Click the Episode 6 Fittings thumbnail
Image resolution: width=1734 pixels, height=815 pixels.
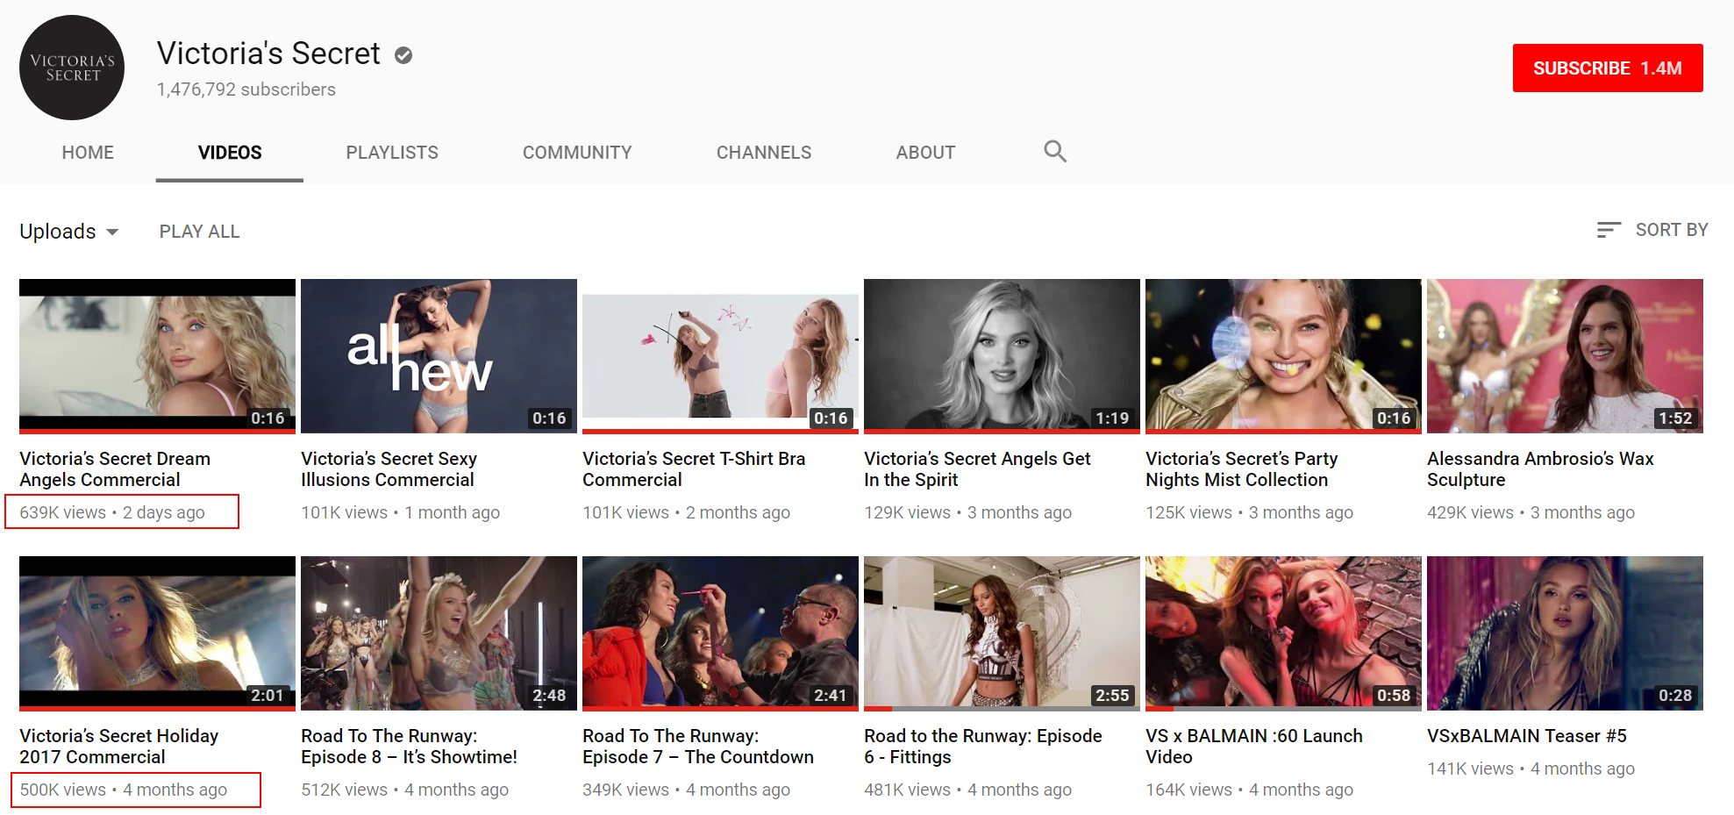click(1002, 633)
